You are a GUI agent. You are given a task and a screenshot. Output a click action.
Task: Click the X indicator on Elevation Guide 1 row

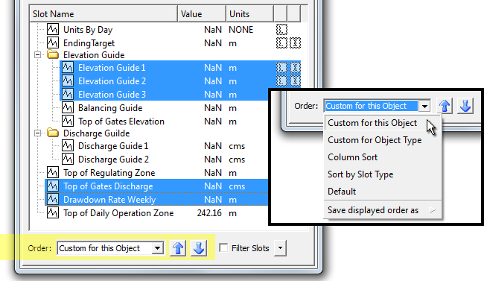295,67
